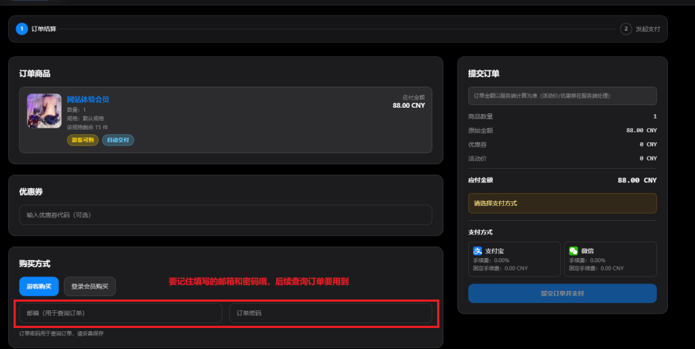Click step 2 circle for 发起支付

(626, 28)
